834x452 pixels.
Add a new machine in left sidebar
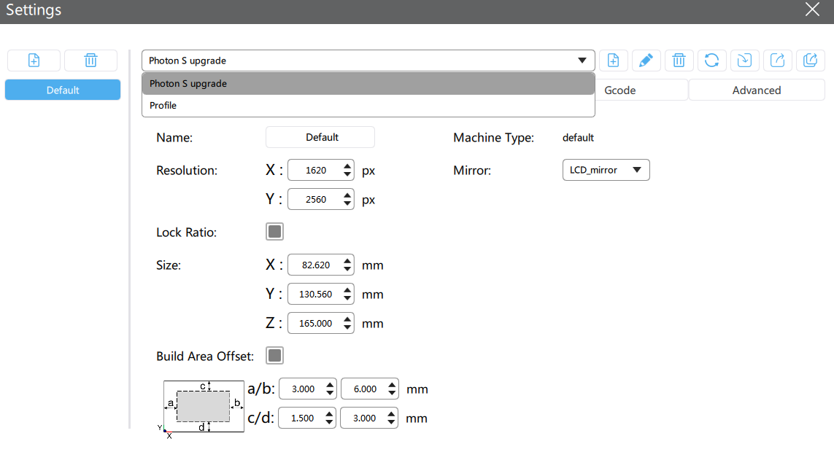point(34,61)
